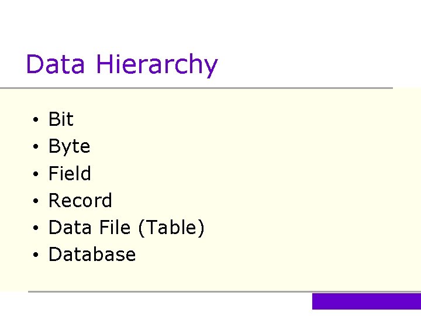This screenshot has width=421, height=316.
Task: Select the "Byte" list item text
Action: (69, 146)
